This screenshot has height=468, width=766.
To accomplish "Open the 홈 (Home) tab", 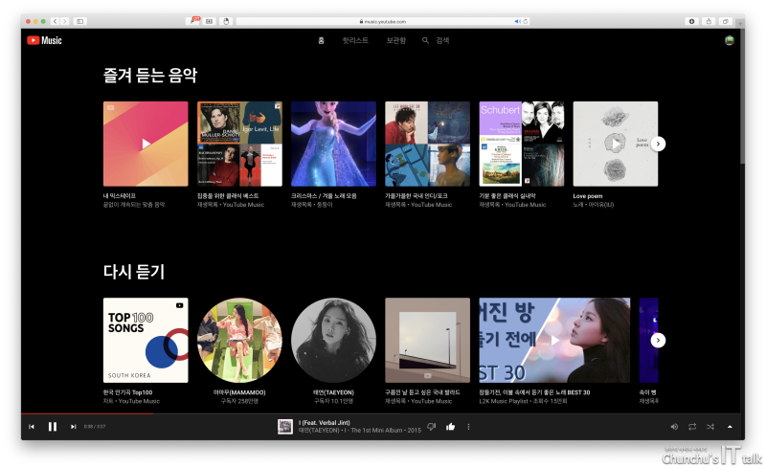I will coord(321,40).
